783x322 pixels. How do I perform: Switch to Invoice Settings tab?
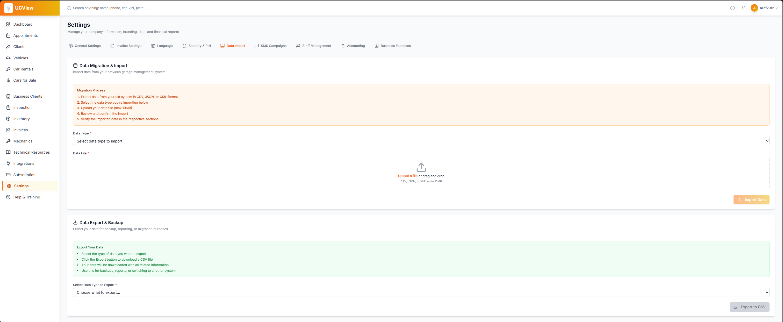[126, 46]
